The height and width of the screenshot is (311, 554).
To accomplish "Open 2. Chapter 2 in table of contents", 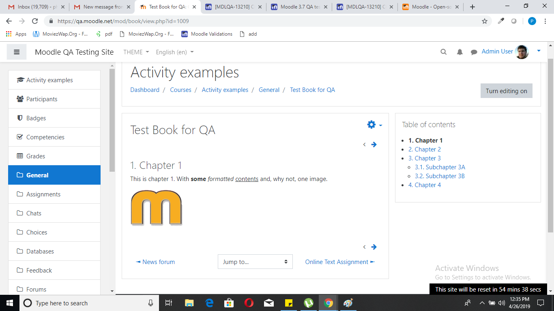I will coord(425,149).
